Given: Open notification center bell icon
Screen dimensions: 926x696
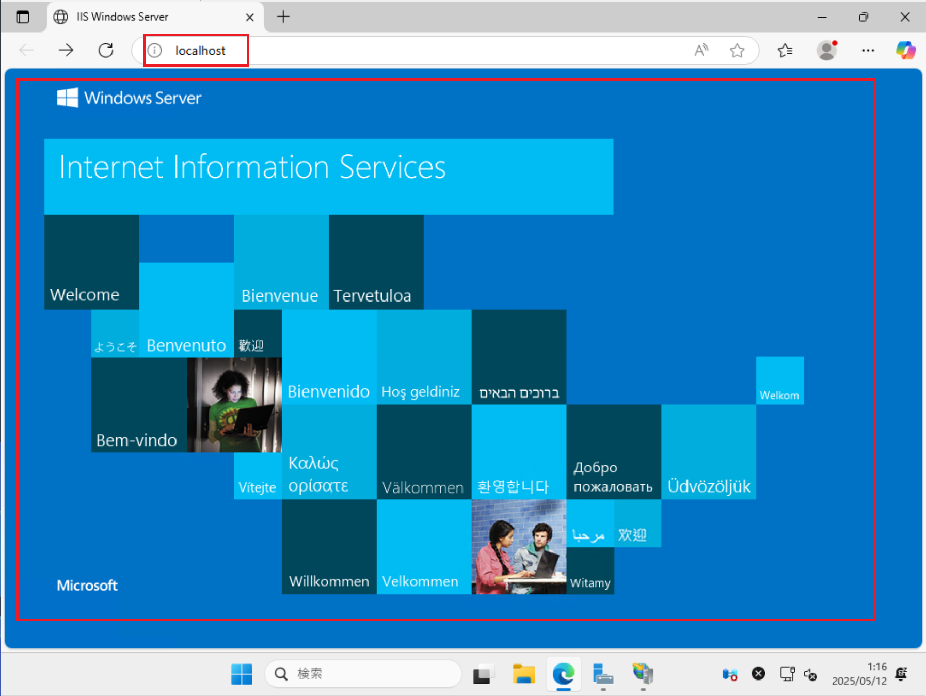Looking at the screenshot, I should (x=902, y=674).
